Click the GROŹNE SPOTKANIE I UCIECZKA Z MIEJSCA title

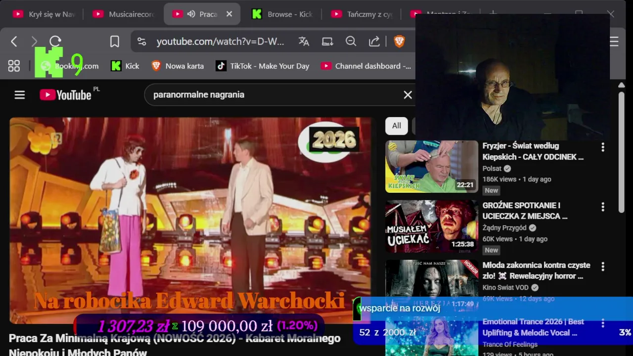pos(525,211)
